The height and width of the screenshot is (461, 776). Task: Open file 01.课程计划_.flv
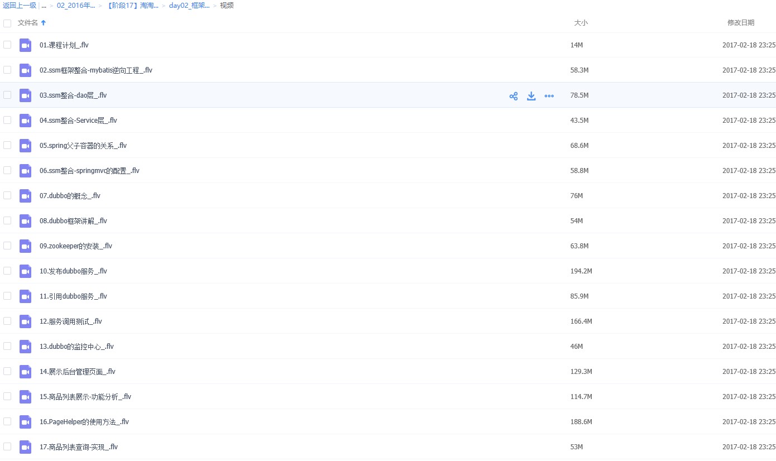click(x=64, y=45)
